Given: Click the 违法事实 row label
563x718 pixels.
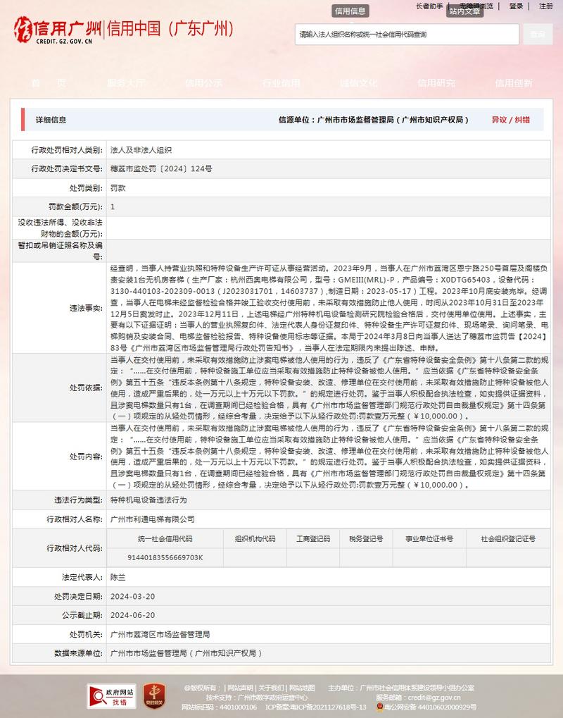Looking at the screenshot, I should pyautogui.click(x=86, y=308).
